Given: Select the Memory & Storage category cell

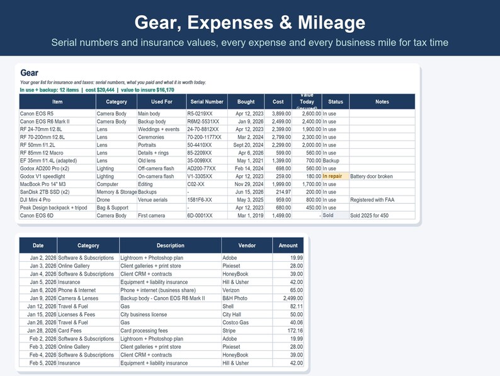Looking at the screenshot, I should [116, 192].
